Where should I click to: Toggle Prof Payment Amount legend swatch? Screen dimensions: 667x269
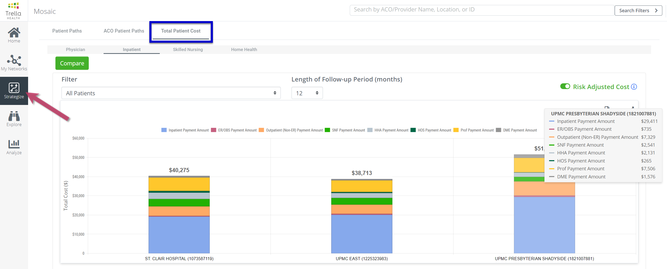tap(456, 130)
